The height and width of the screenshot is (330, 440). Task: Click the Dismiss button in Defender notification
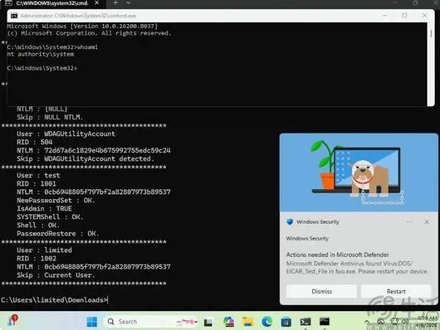[x=322, y=291]
